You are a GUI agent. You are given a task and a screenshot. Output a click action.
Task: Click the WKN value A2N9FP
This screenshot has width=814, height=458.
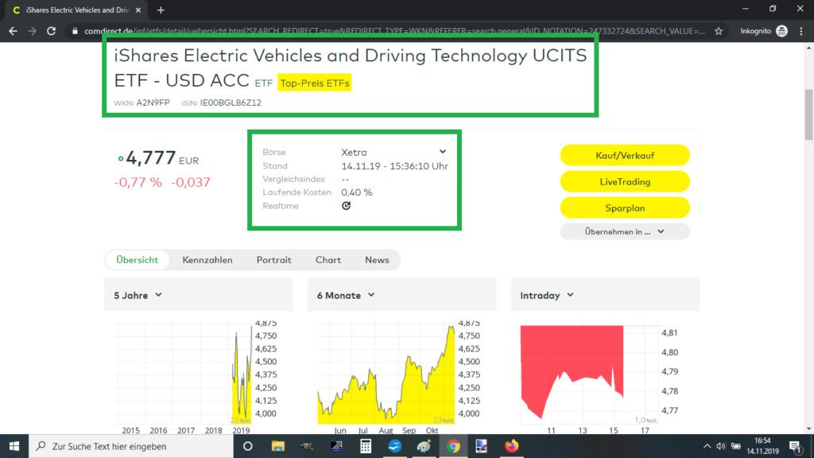click(x=153, y=103)
